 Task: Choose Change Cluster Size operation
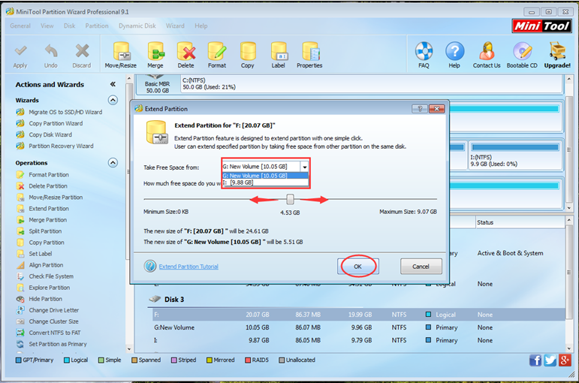[53, 321]
